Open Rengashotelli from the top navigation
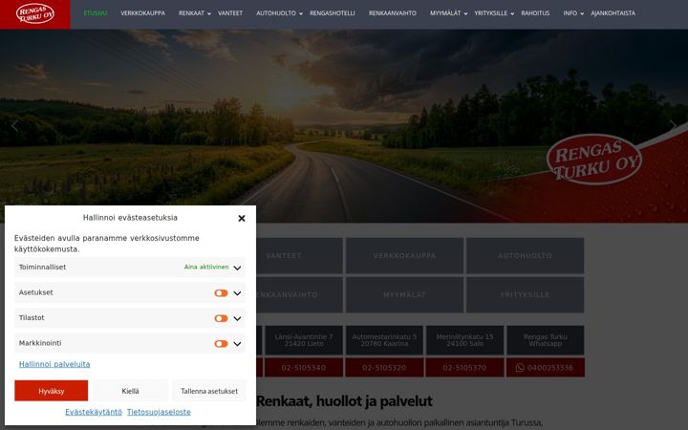688x430 pixels. tap(333, 13)
